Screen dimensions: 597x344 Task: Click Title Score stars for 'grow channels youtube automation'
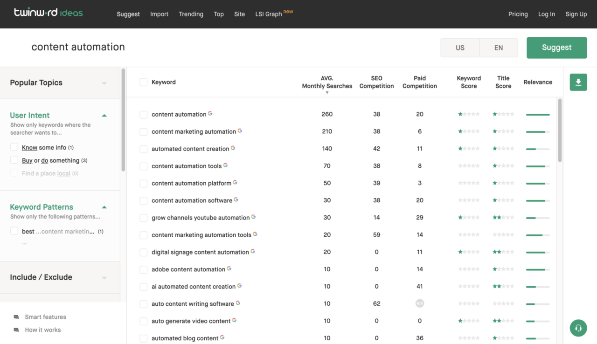tap(503, 218)
